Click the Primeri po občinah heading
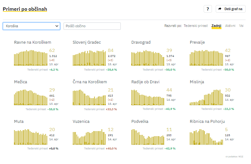Viewport: 251px width, 164px height. 25,9
